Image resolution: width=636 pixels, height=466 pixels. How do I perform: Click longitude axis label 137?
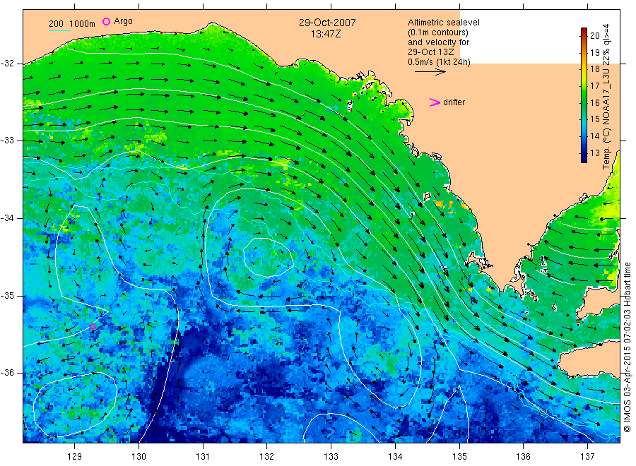pos(587,457)
